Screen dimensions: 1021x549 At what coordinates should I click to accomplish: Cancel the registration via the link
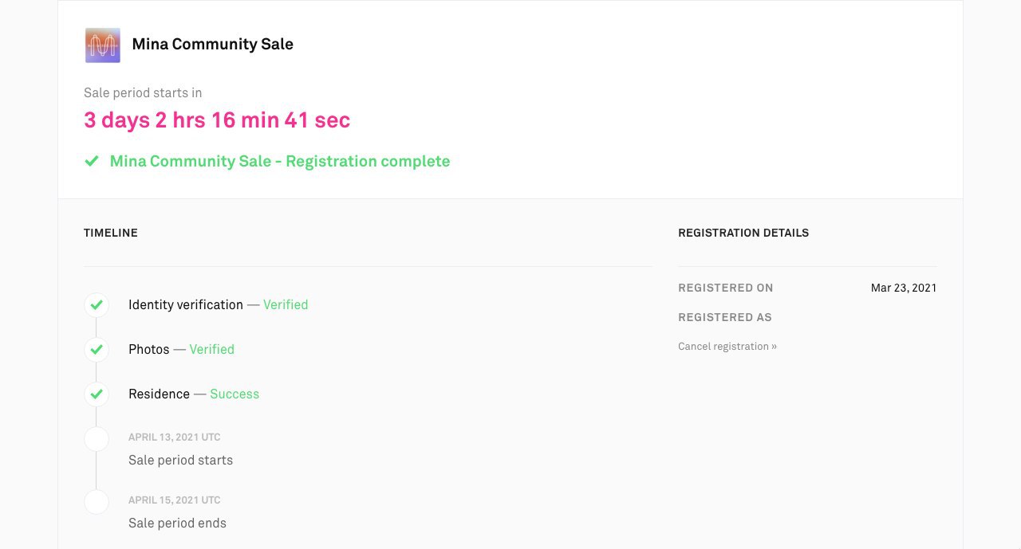727,347
